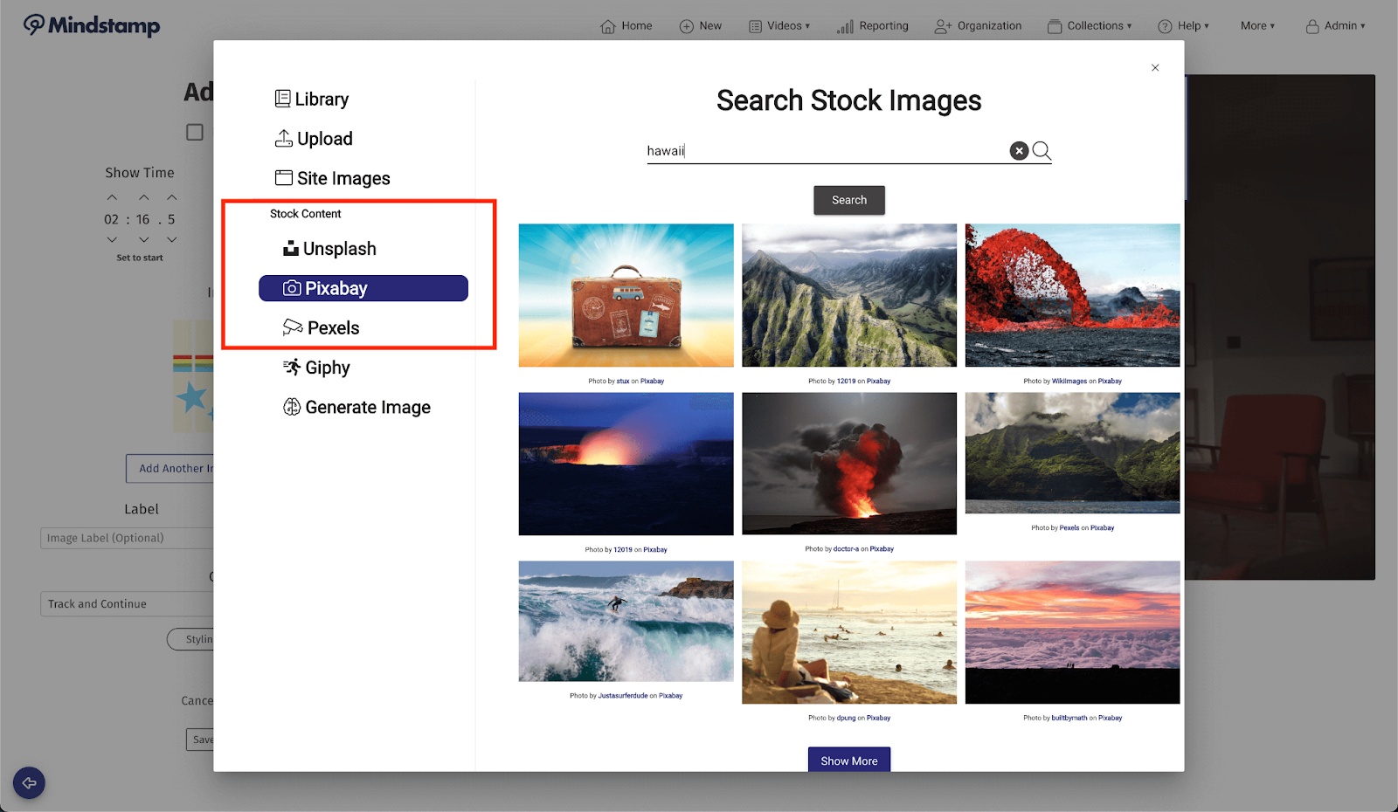Expand the Admin account menu
Image resolution: width=1398 pixels, height=812 pixels.
pyautogui.click(x=1335, y=26)
